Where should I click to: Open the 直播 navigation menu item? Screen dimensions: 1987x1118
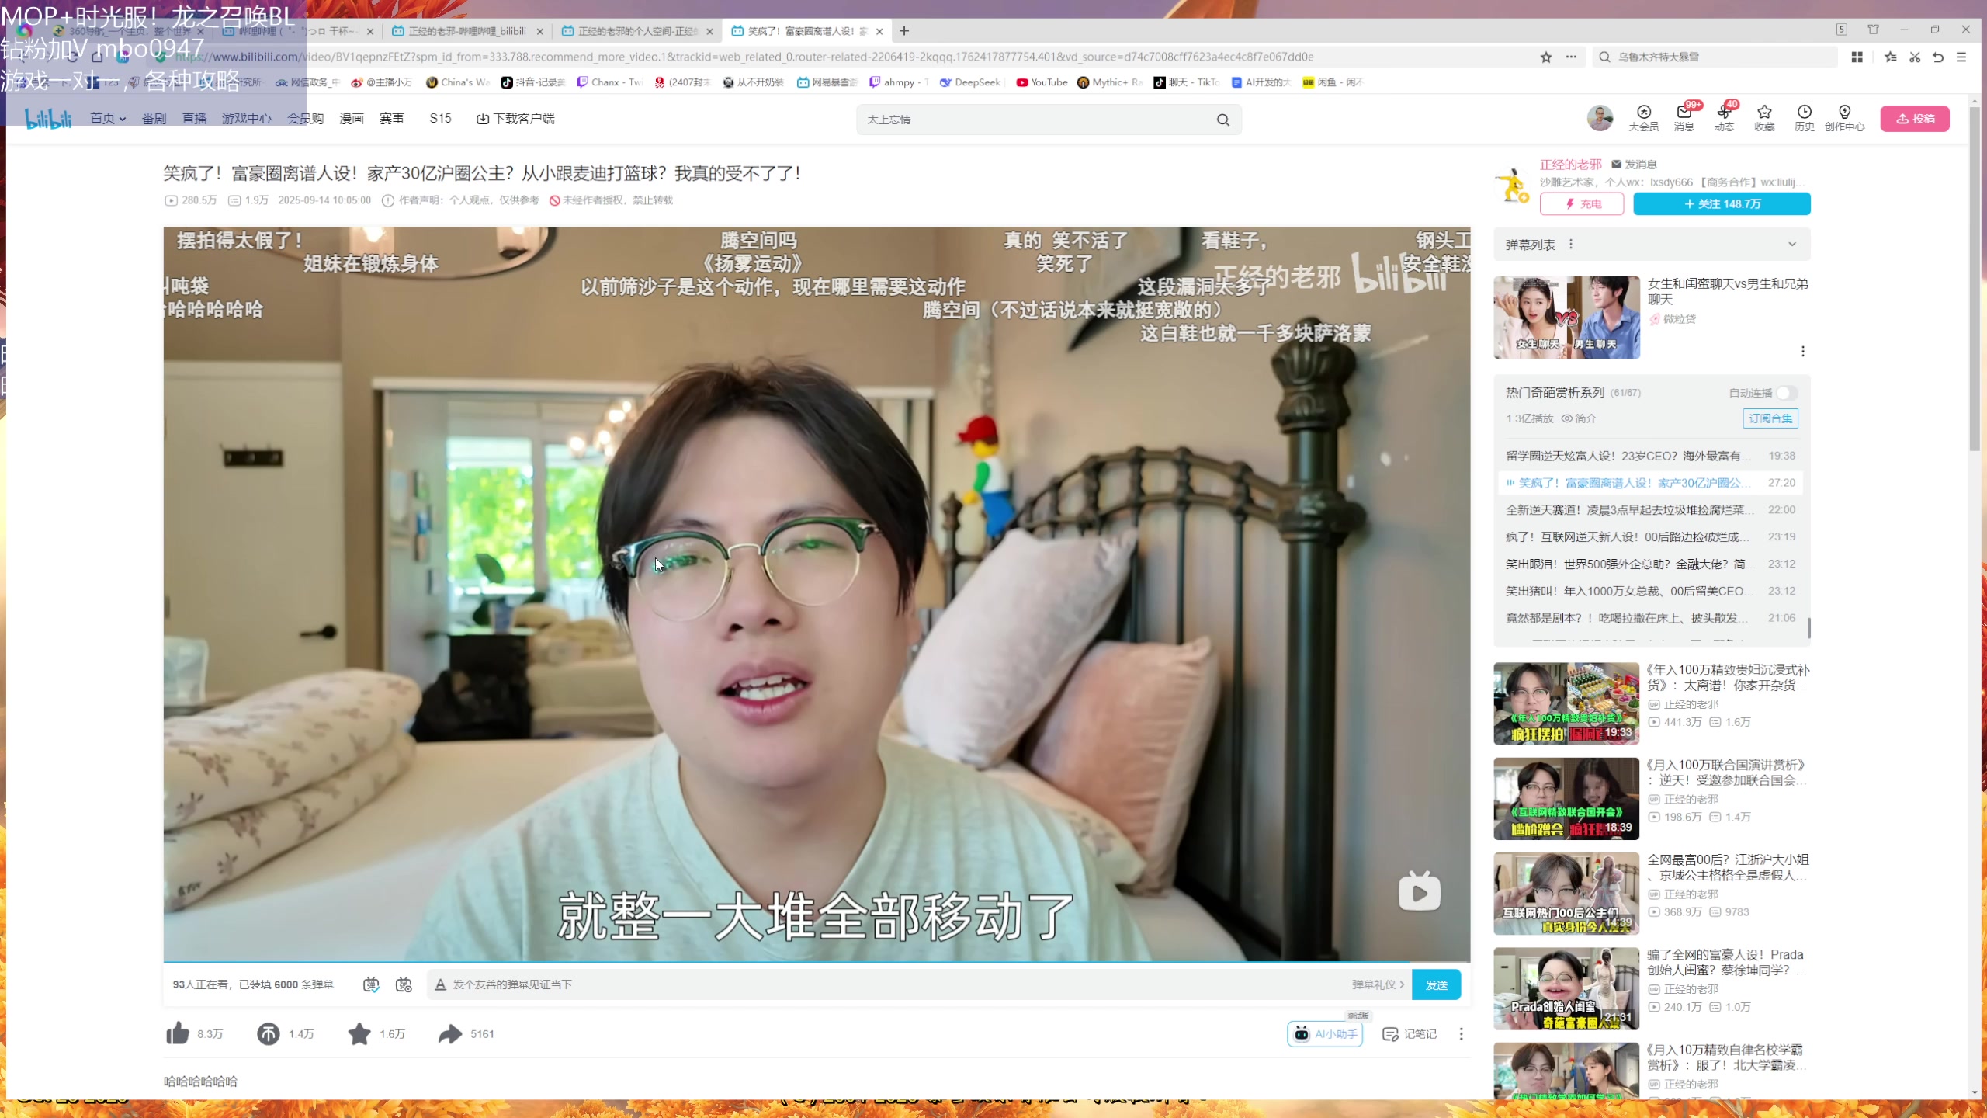(x=194, y=119)
